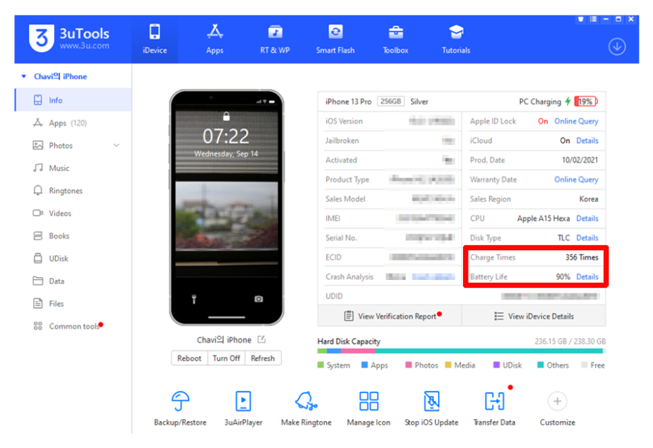This screenshot has height=448, width=653.
Task: Click the Reboot button
Action: point(189,358)
